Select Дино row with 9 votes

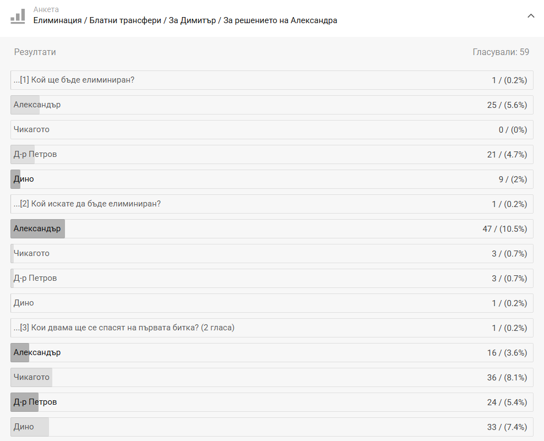pos(271,179)
